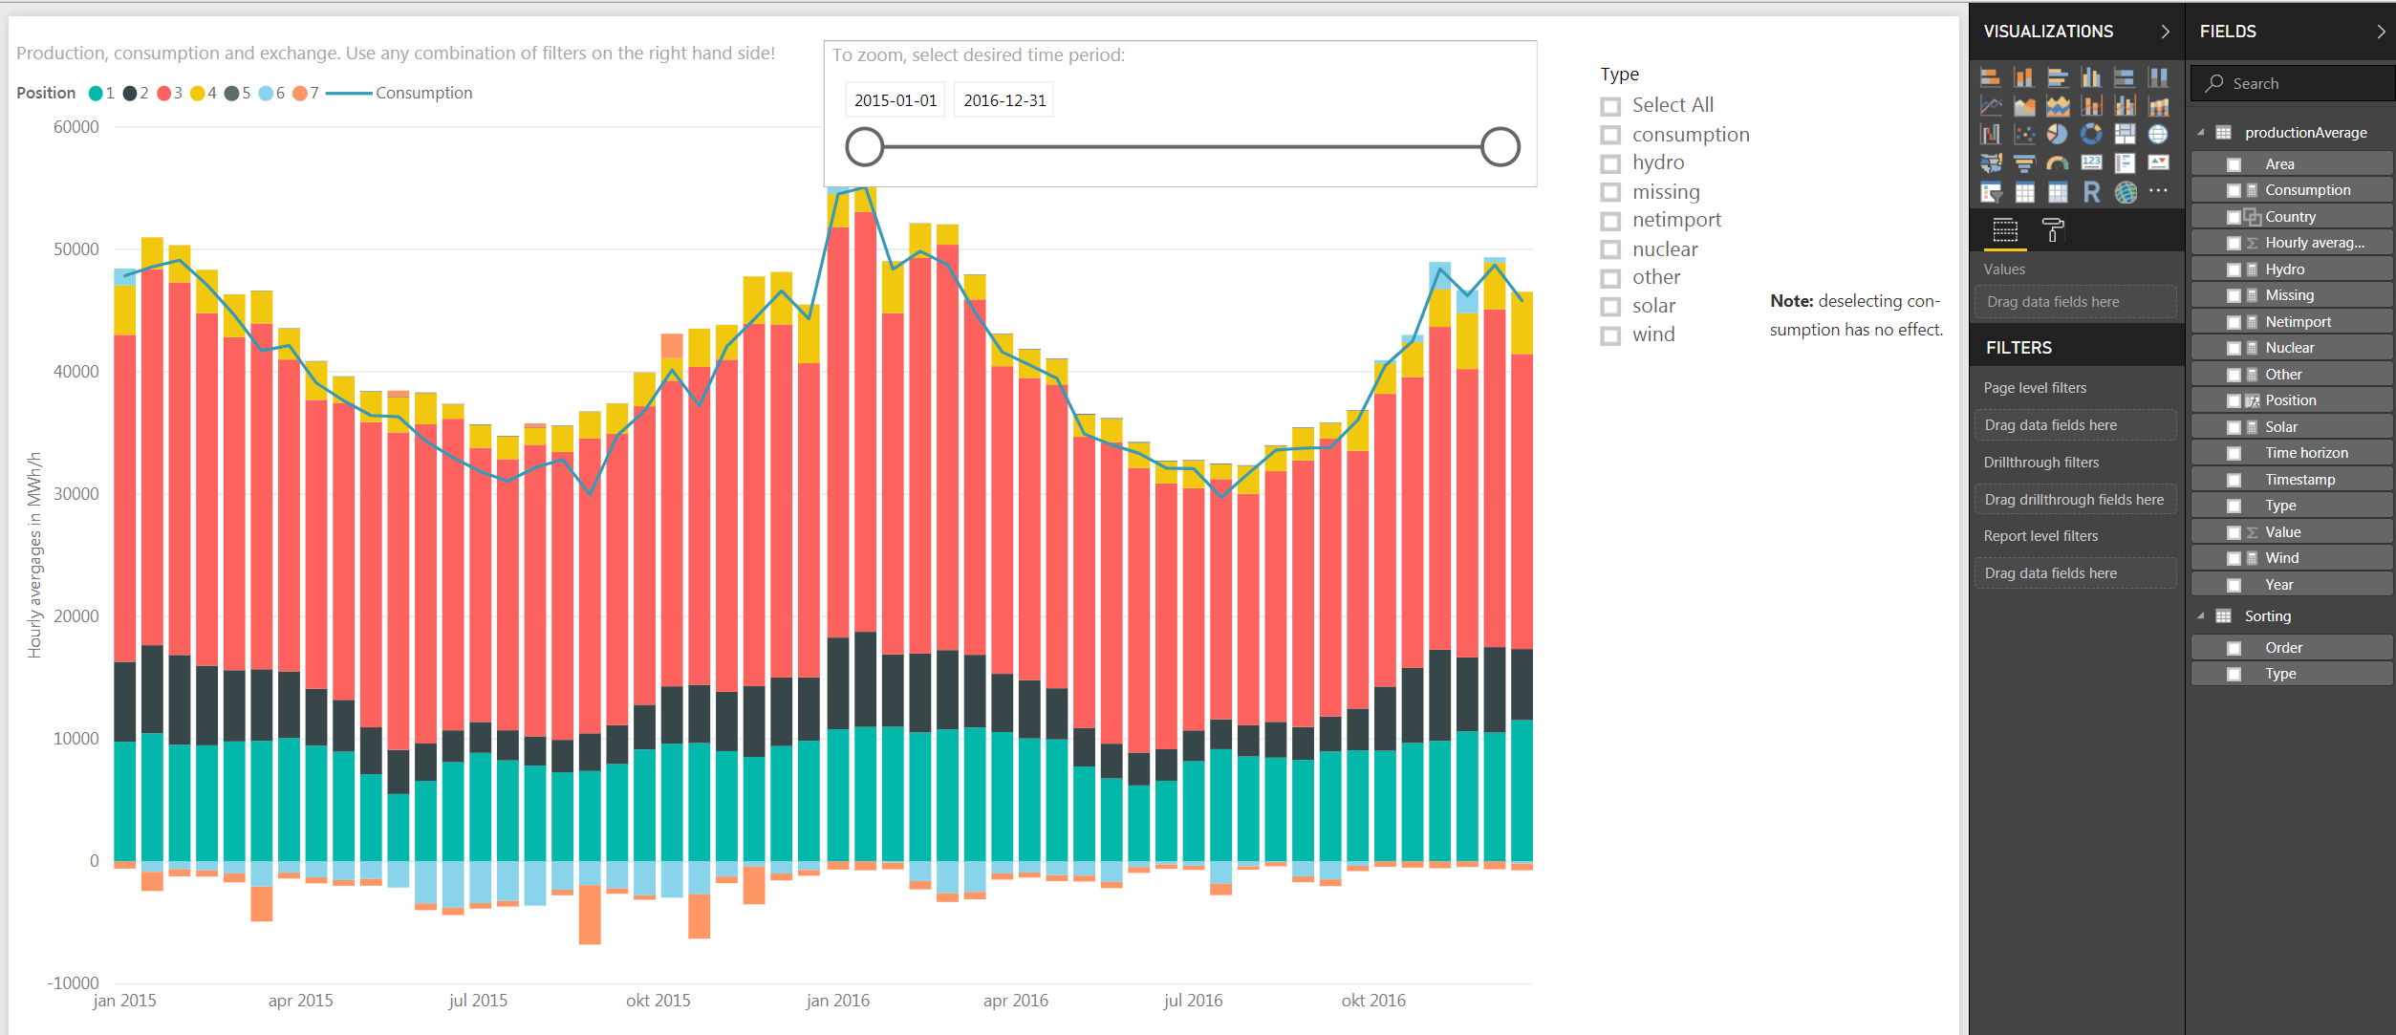This screenshot has width=2396, height=1035.
Task: Collapse the Fields pane chevron
Action: (2381, 32)
